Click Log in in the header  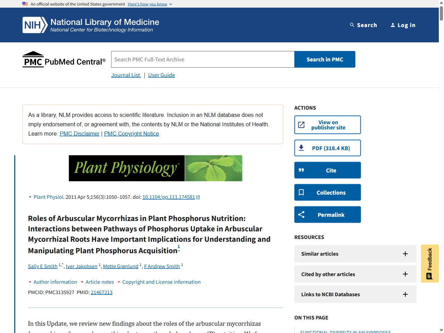tap(403, 25)
